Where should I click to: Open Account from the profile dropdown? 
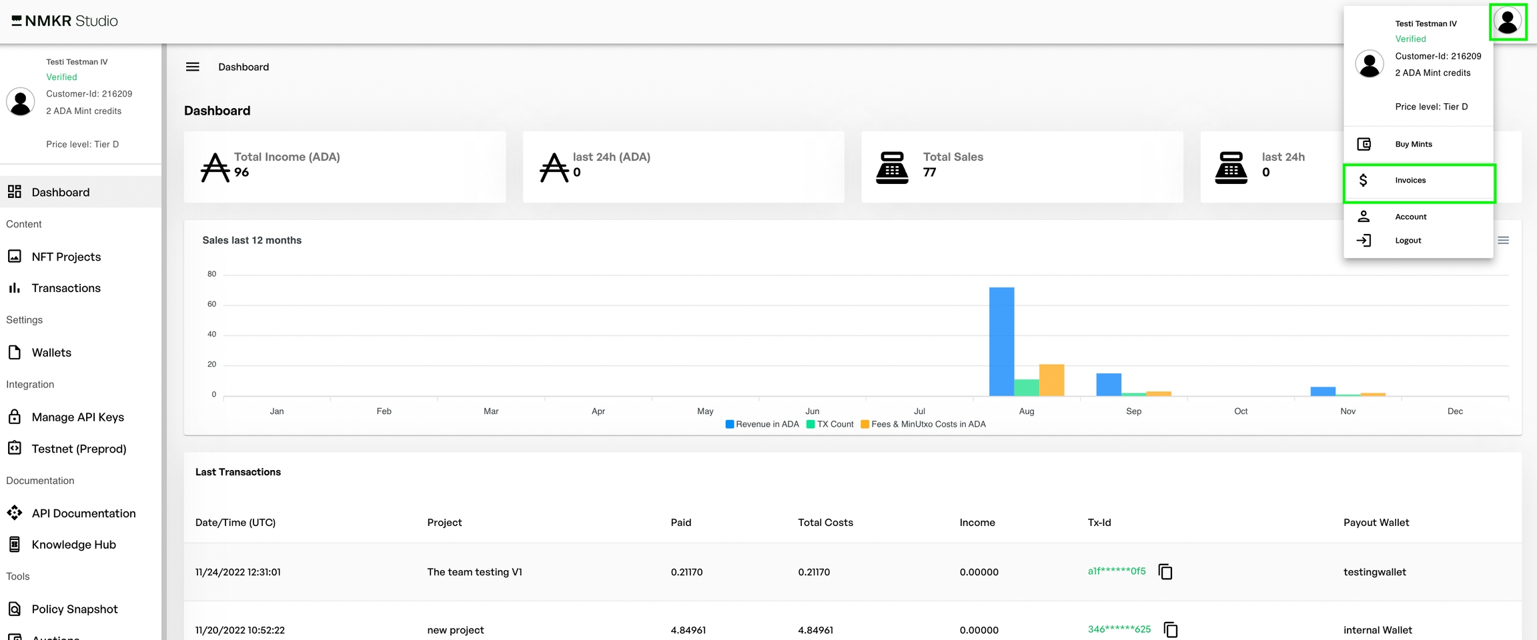click(x=1410, y=217)
